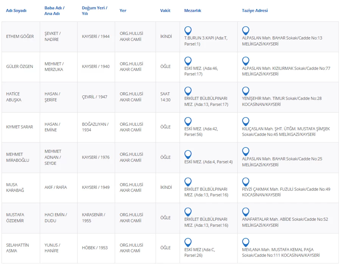Open condolence address pin for Mehmet Miraboğlu
340x265 pixels.
tap(245, 152)
